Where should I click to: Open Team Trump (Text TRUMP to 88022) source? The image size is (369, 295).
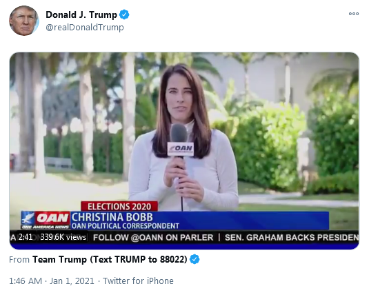click(x=110, y=259)
